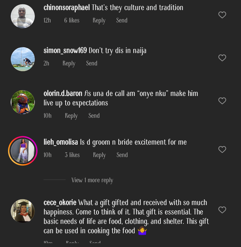241x247 pixels.
Task: View olorin.d.baron's profile photo
Action: (23, 102)
